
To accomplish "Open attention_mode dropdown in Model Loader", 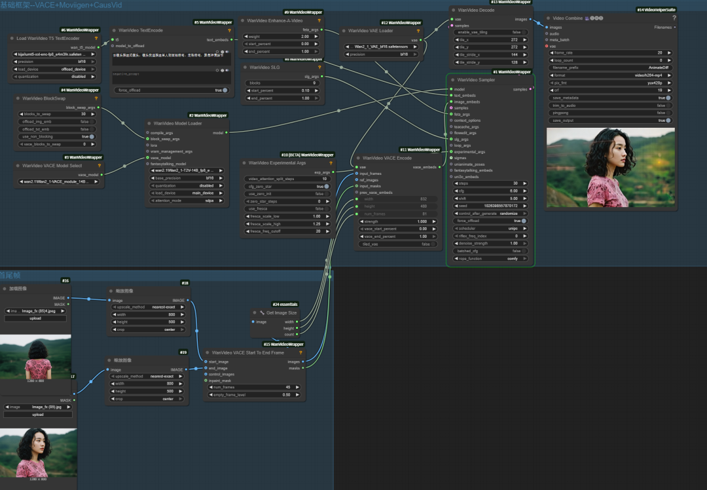I will pyautogui.click(x=187, y=201).
